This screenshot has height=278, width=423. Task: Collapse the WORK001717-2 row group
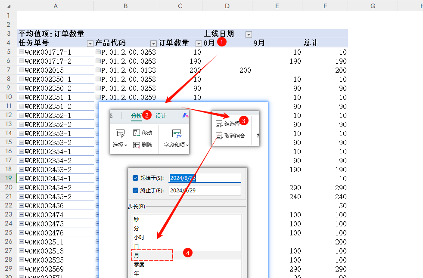click(x=21, y=61)
